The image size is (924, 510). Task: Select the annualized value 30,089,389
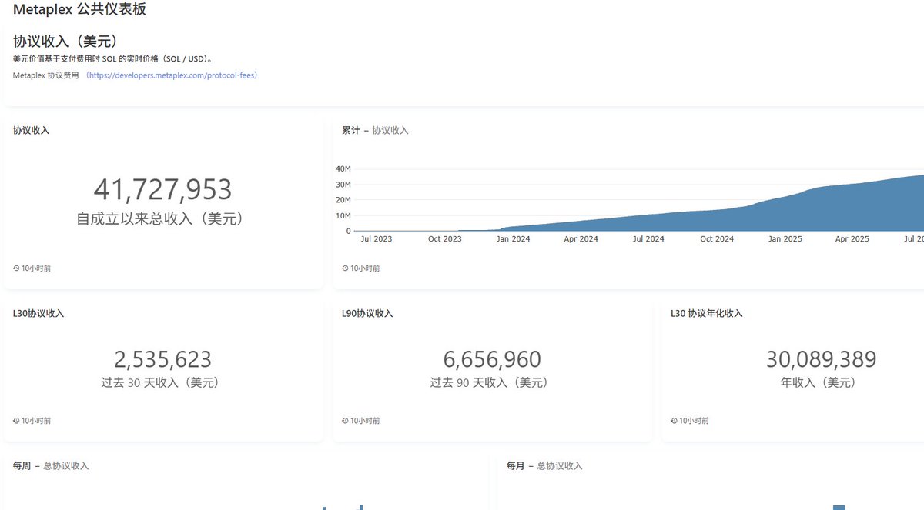click(x=821, y=359)
